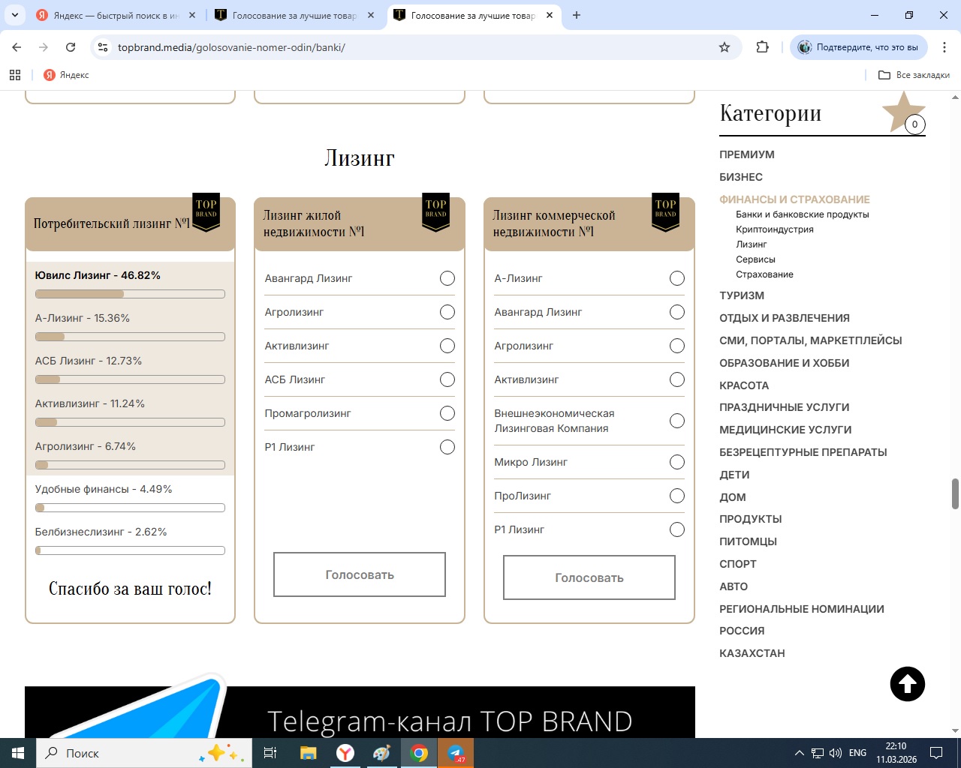This screenshot has height=768, width=961.
Task: Select Внешнеэкономическая Лизинговая Компания option
Action: [677, 421]
